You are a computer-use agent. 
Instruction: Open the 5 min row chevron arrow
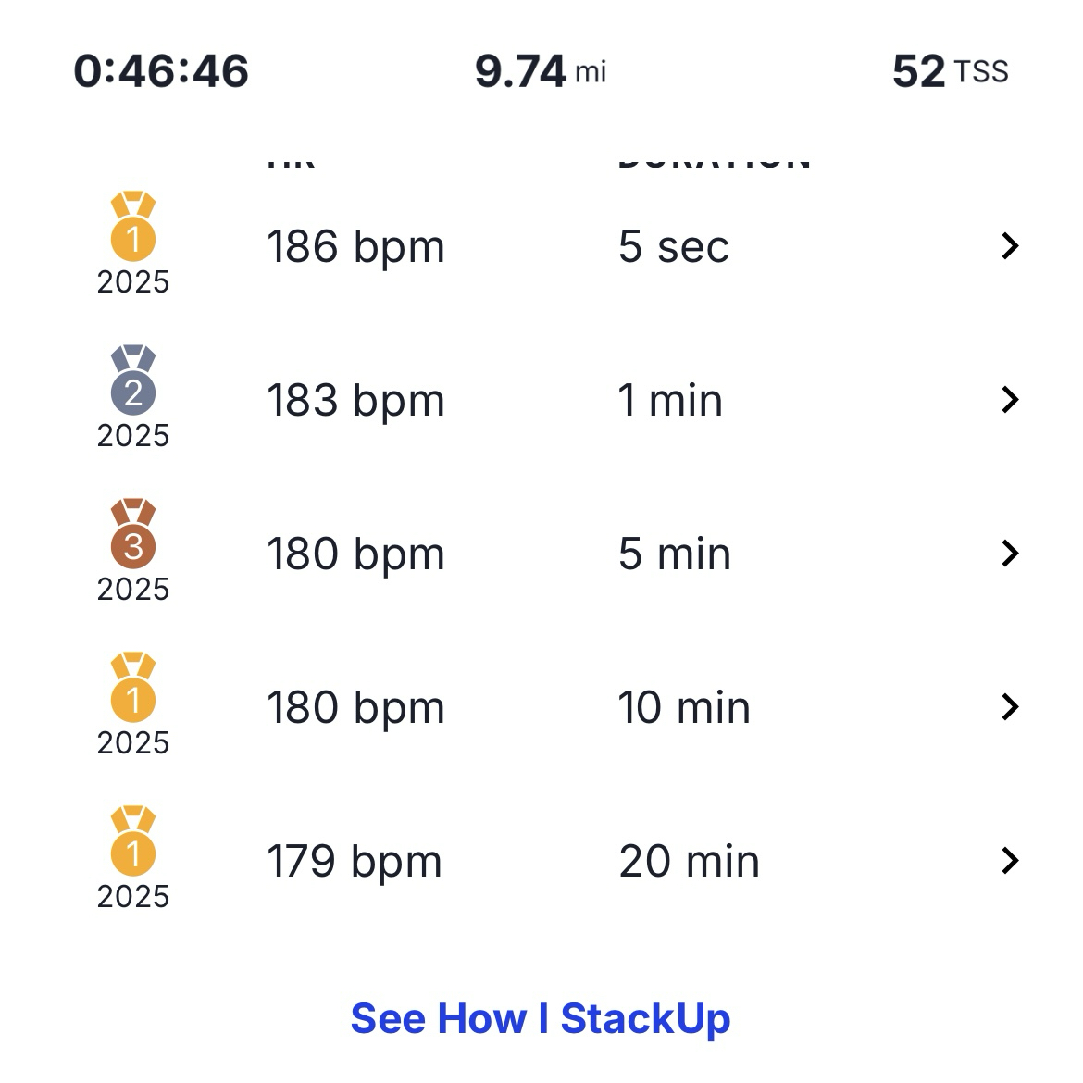(x=1010, y=554)
